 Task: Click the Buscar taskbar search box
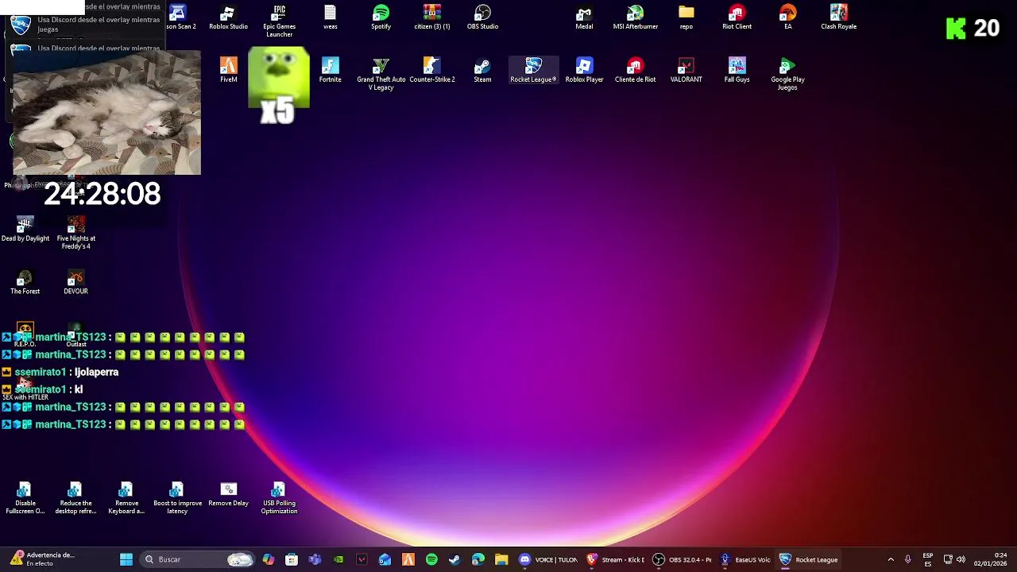pos(197,559)
